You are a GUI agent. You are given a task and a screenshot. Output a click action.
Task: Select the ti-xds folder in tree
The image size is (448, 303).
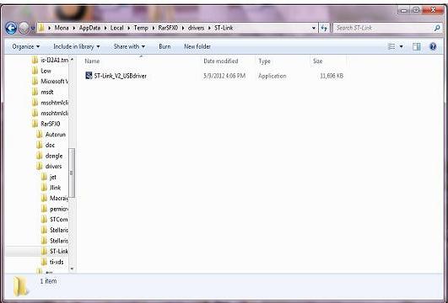[57, 262]
